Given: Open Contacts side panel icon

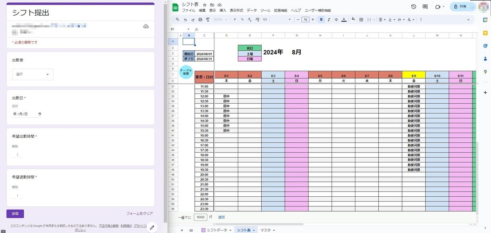Looking at the screenshot, I should (485, 59).
